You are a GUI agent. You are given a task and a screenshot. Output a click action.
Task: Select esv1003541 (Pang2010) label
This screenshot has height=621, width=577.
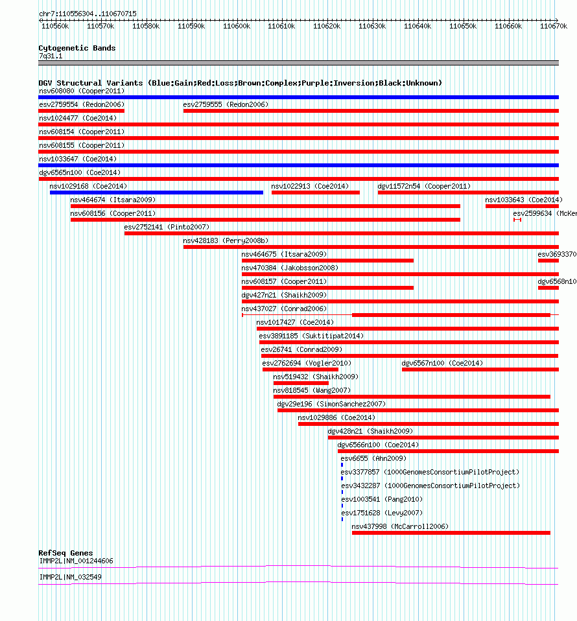[x=382, y=499]
